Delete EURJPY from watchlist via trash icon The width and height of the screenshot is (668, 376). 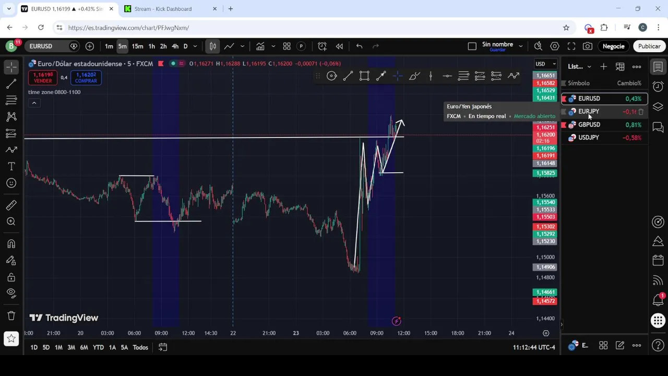(641, 111)
